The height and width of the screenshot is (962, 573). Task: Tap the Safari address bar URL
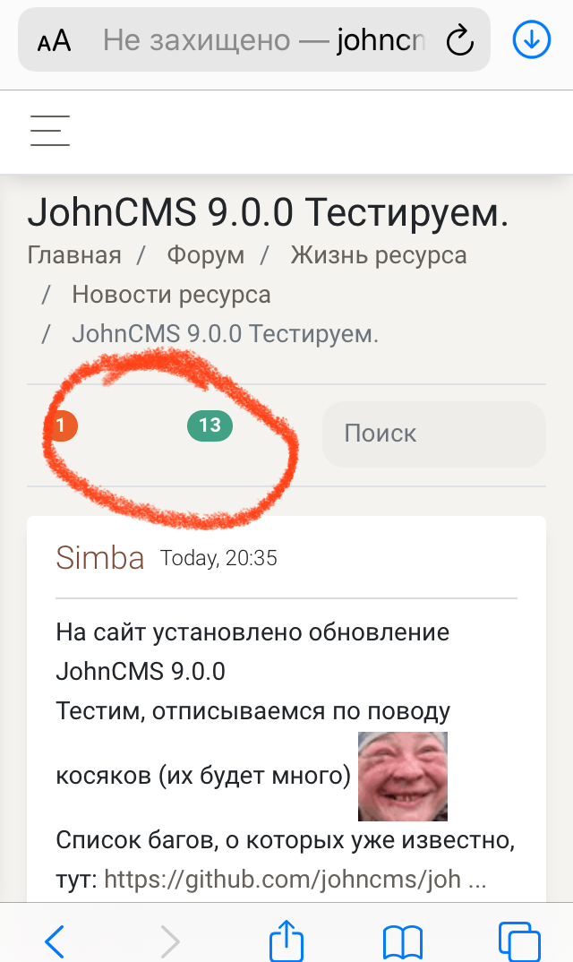click(x=264, y=40)
